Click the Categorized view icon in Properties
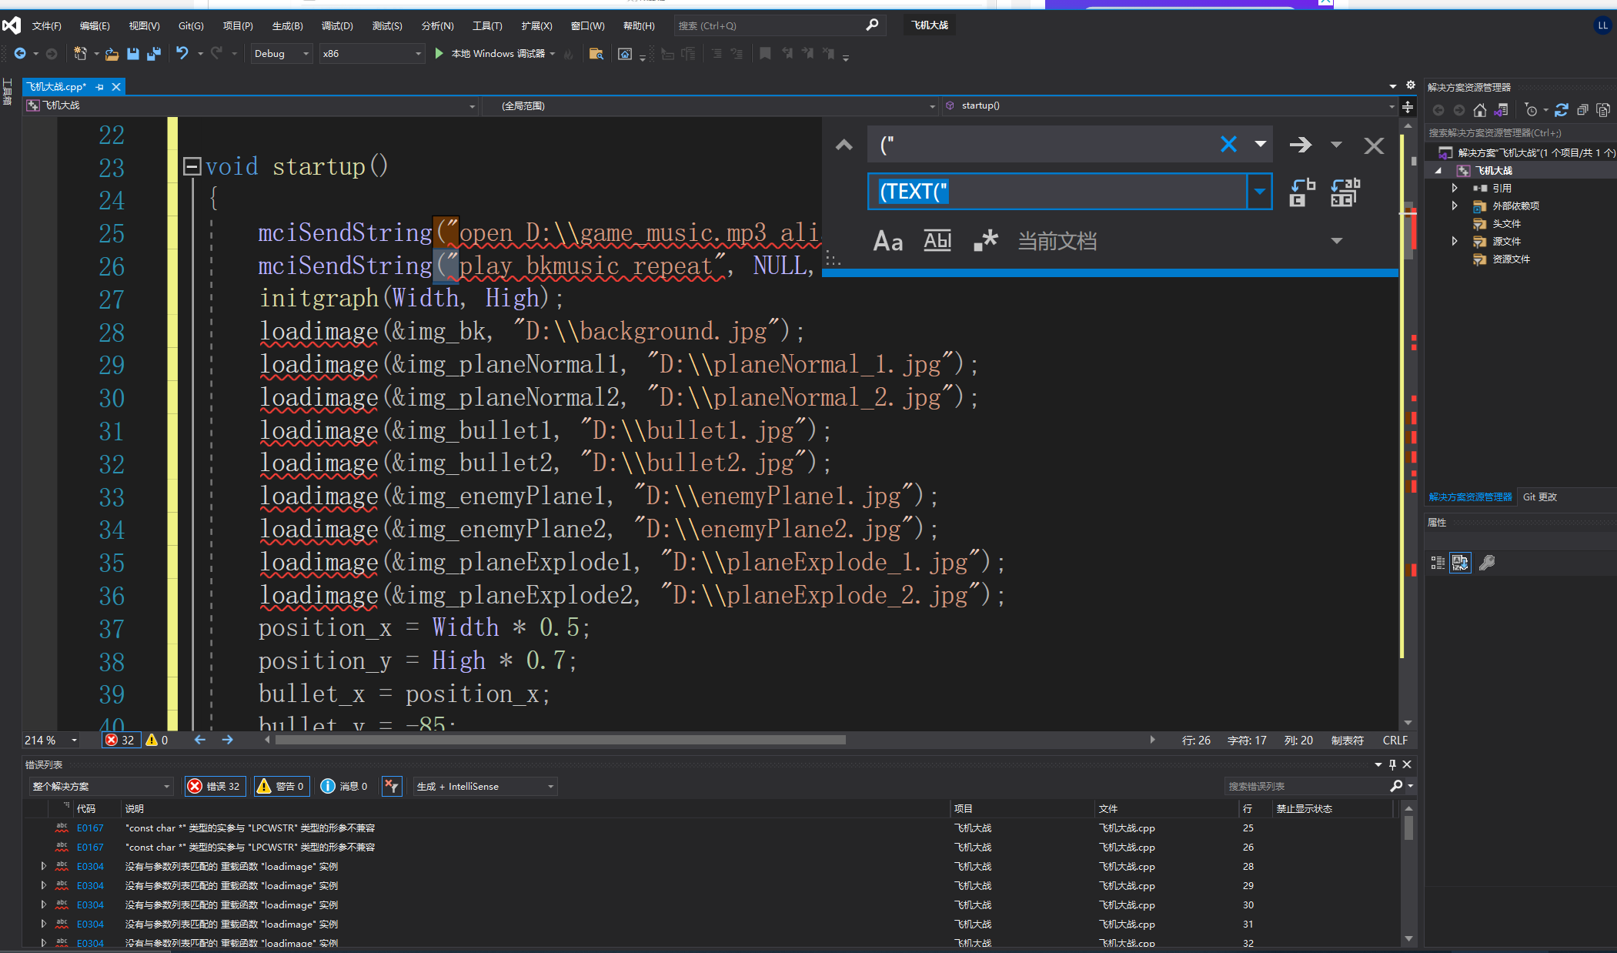 click(x=1437, y=563)
